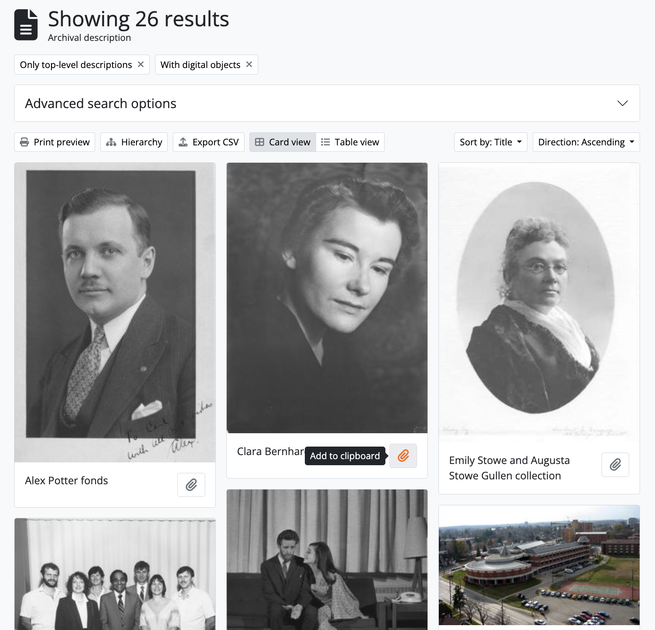Viewport: 655px width, 630px height.
Task: Open Print preview
Action: click(55, 142)
